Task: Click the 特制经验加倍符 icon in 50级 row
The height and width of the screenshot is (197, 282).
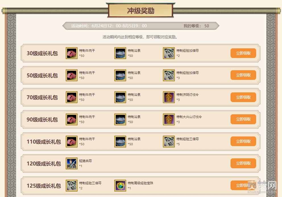Action: (169, 75)
